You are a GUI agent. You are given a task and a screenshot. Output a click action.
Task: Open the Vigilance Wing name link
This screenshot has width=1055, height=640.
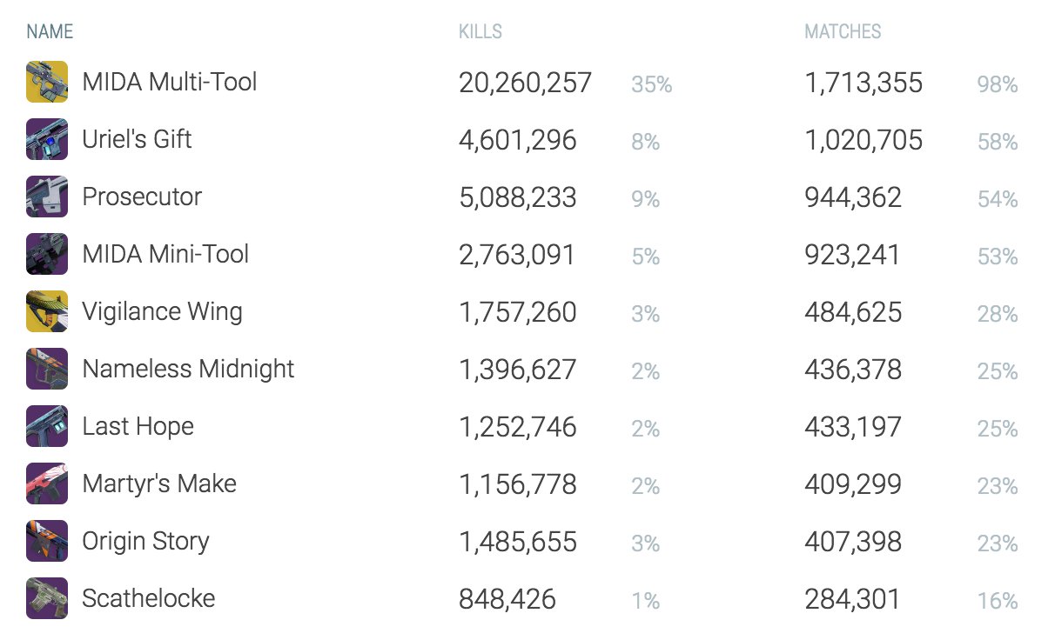coord(163,312)
